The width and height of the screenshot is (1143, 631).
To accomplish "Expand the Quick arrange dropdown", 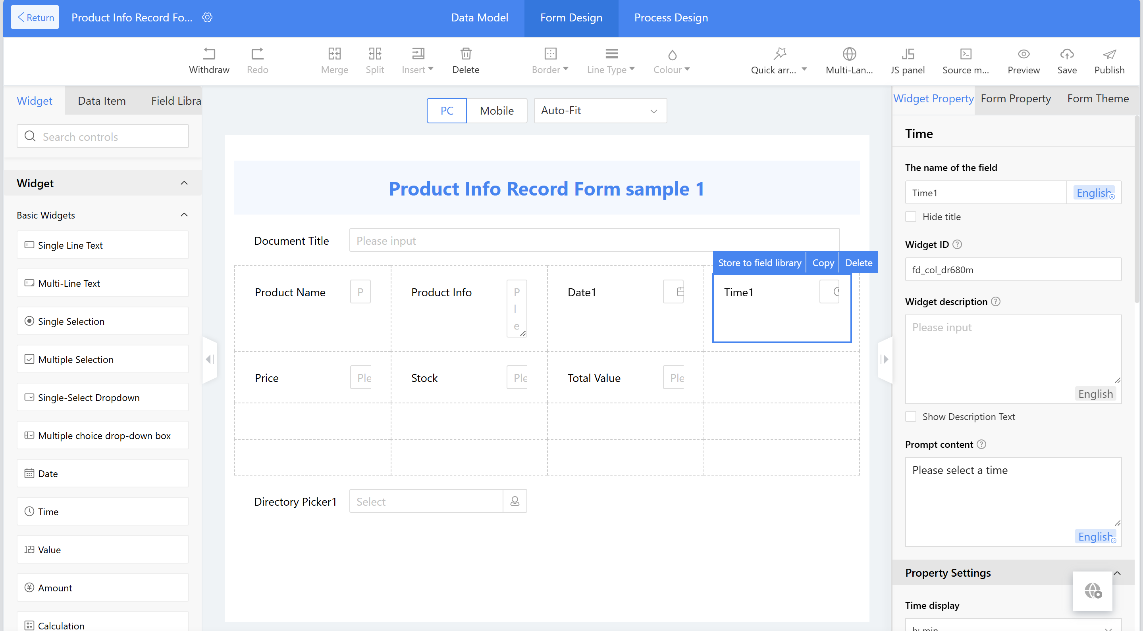I will pyautogui.click(x=804, y=69).
